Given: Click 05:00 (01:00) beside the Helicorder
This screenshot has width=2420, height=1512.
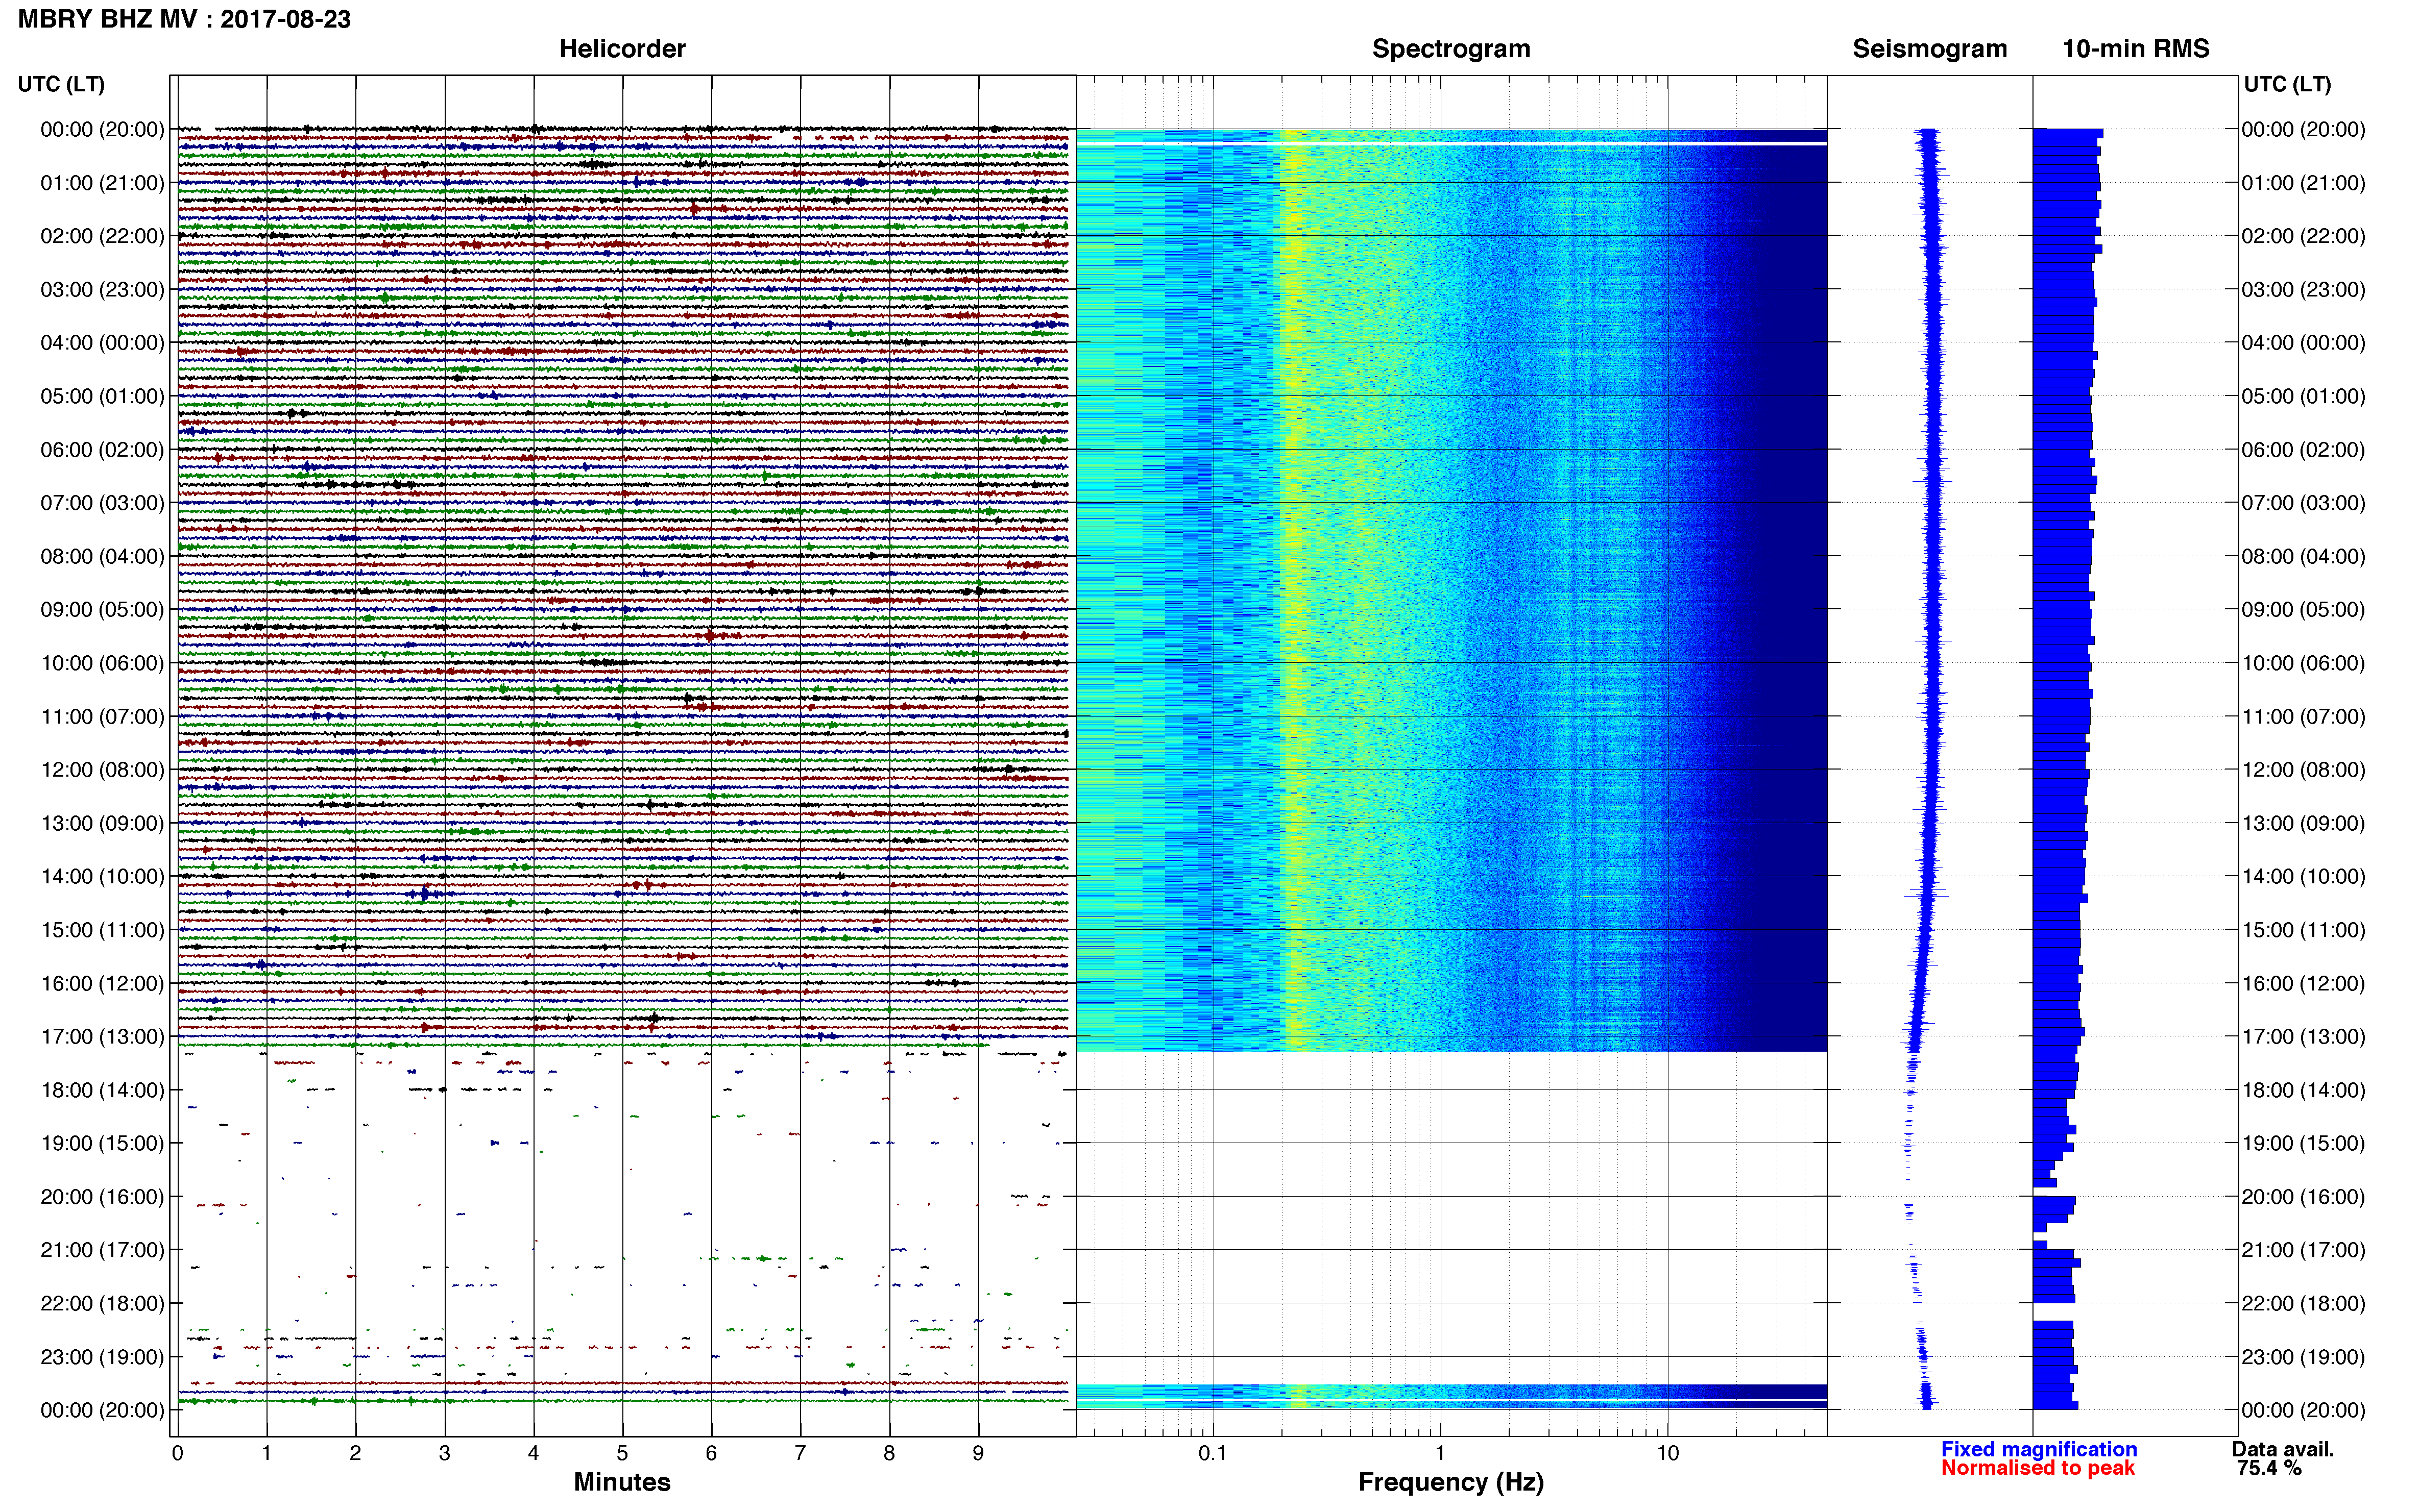Looking at the screenshot, I should click(102, 396).
